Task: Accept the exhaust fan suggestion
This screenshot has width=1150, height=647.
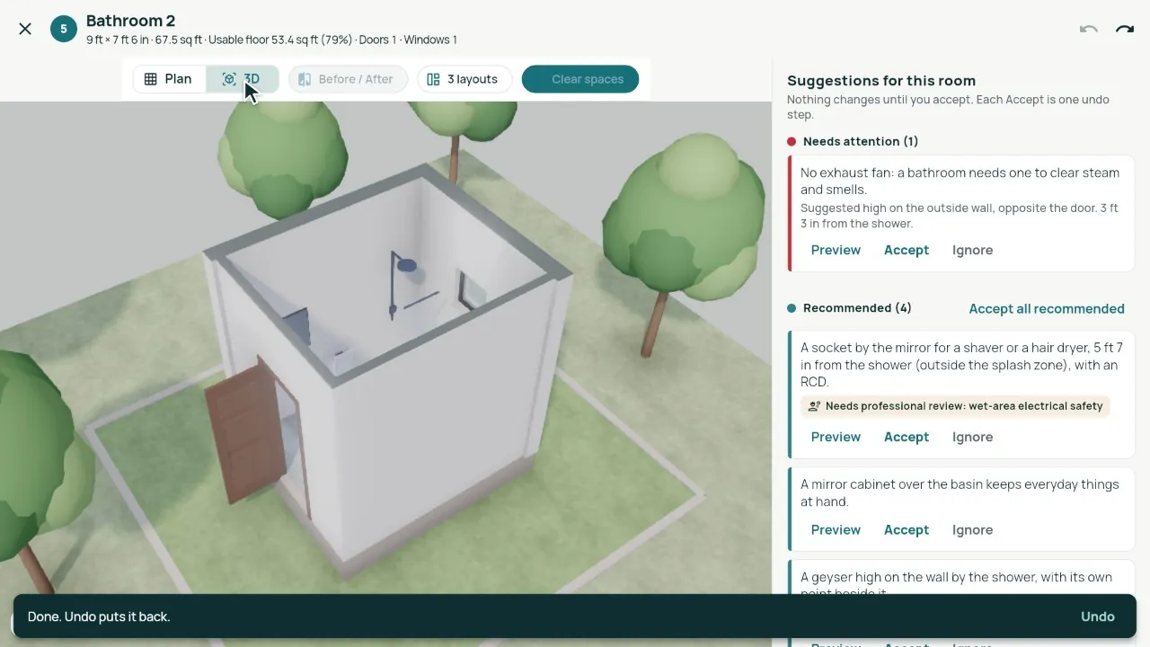Action: (907, 250)
